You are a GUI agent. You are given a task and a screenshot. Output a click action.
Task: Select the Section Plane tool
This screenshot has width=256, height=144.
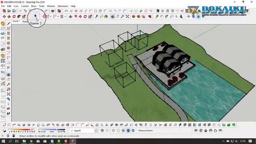click(x=188, y=16)
